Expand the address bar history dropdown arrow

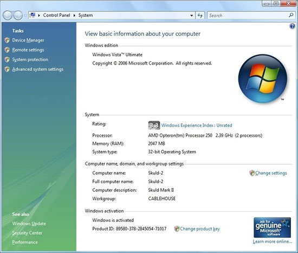192,15
